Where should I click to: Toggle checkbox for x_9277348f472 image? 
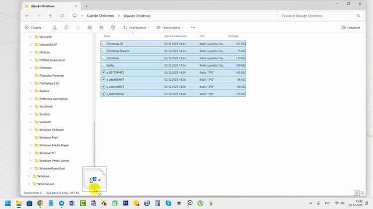[103, 72]
